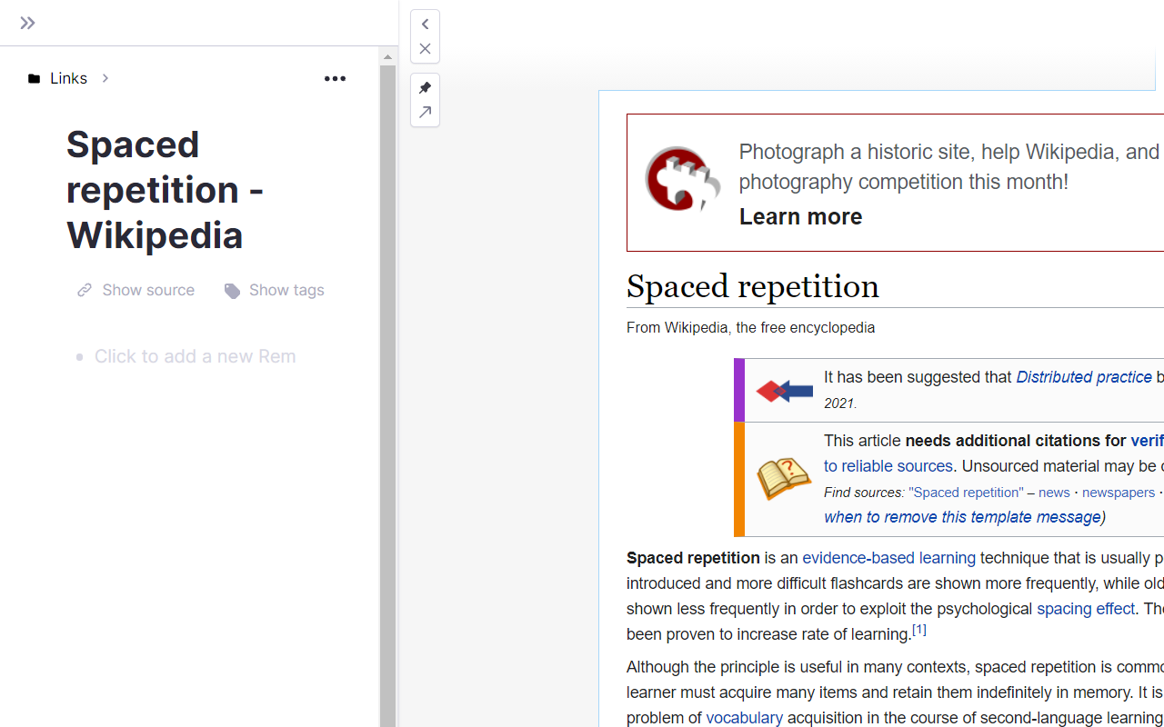Image resolution: width=1164 pixels, height=727 pixels.
Task: Open the Distributed practice link
Action: click(x=1084, y=377)
